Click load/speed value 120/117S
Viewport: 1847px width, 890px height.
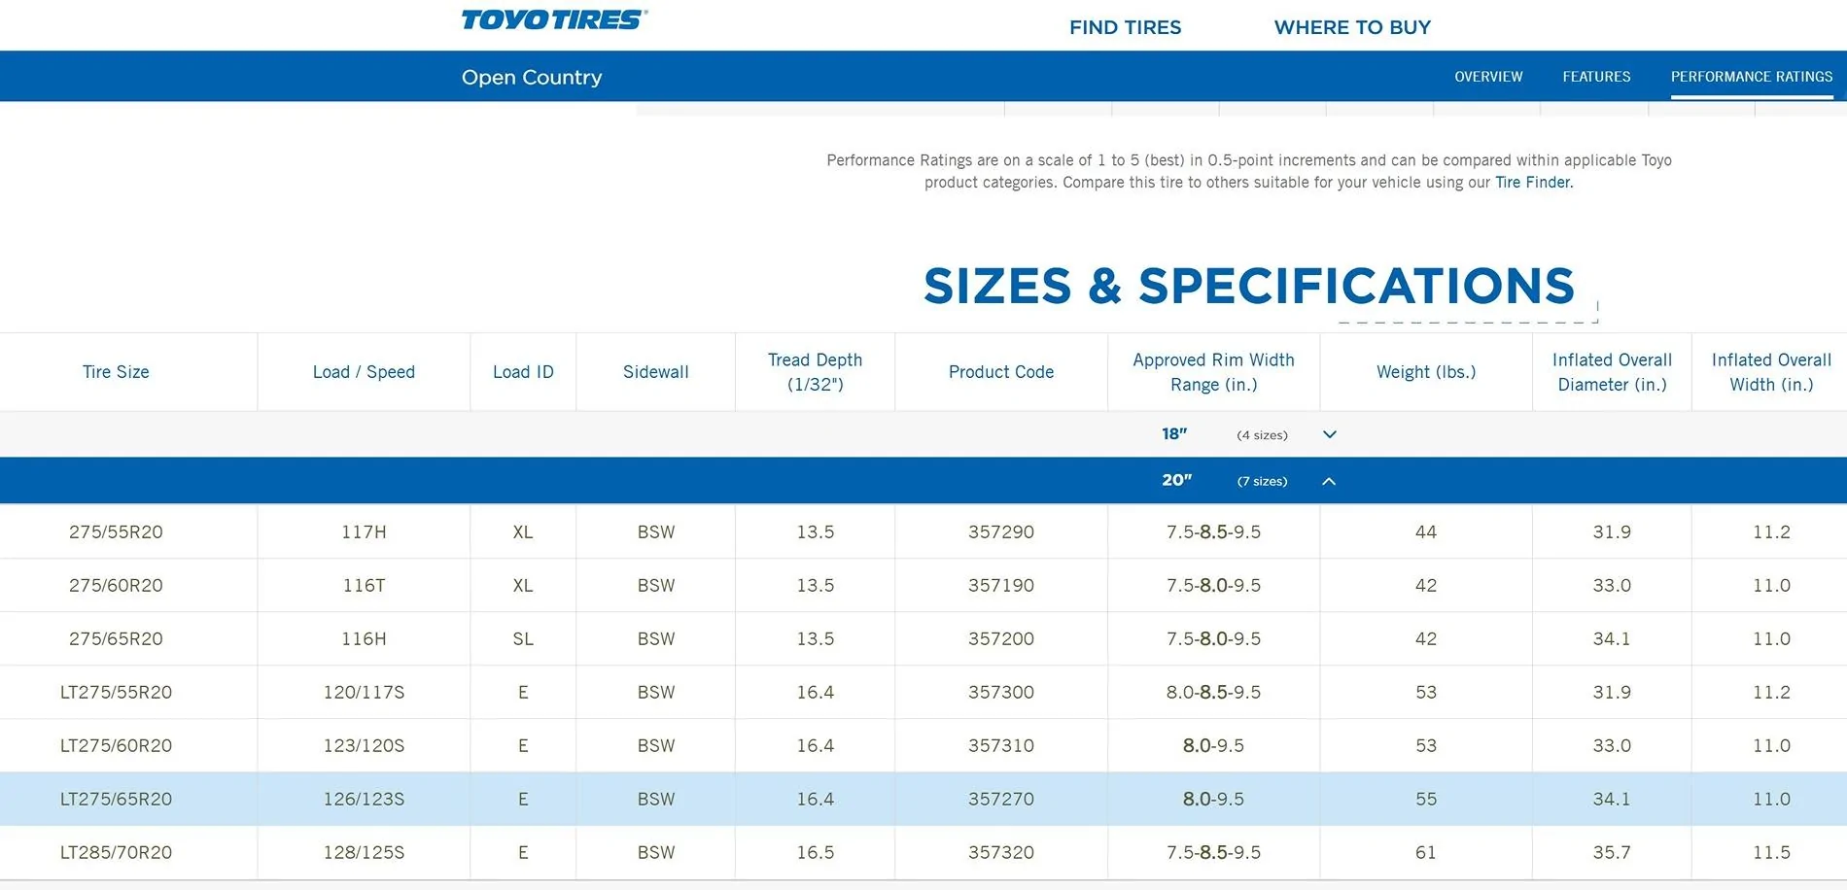(x=364, y=692)
